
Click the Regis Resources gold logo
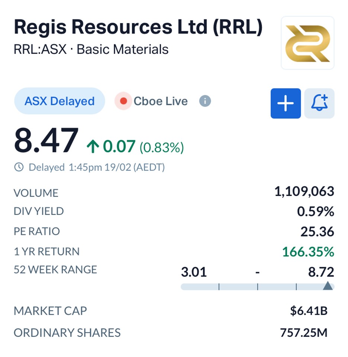[307, 43]
